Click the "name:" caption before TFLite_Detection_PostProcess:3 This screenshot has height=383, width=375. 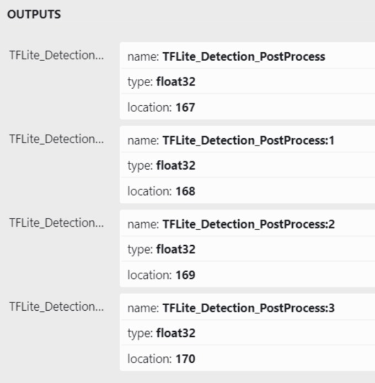click(x=143, y=308)
